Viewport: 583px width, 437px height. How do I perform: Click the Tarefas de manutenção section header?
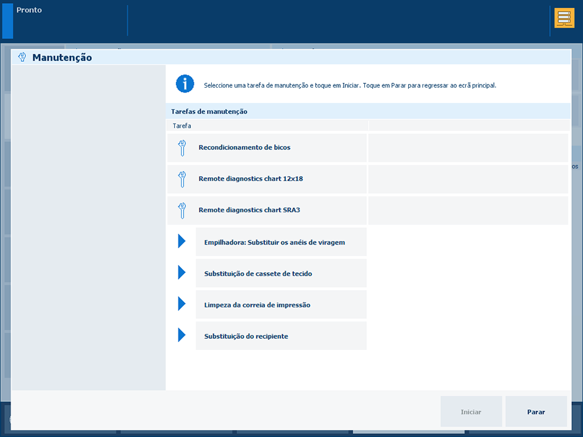click(x=368, y=112)
